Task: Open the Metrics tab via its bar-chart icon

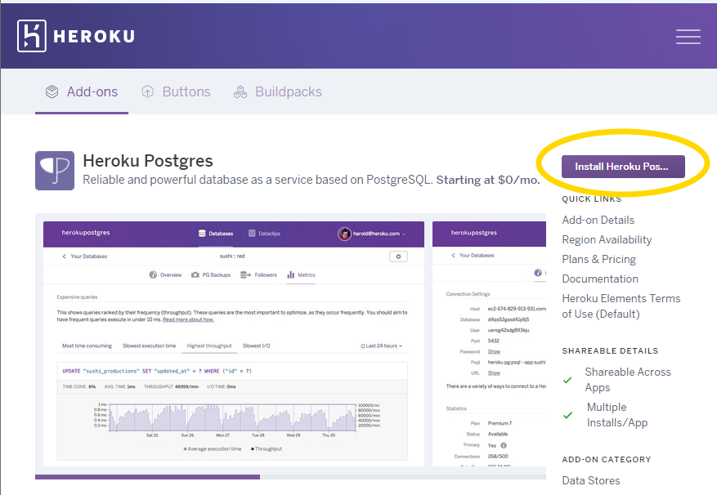Action: click(x=289, y=274)
